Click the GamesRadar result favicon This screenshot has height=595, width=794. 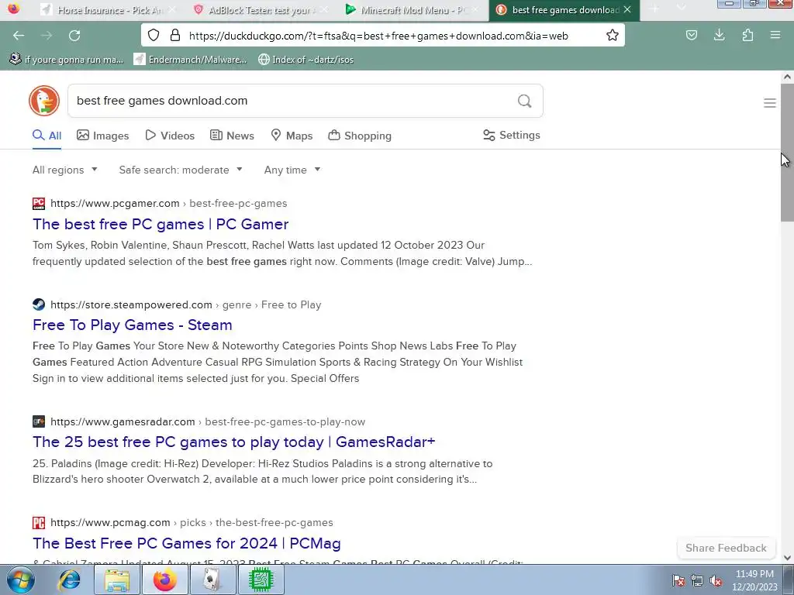coord(39,421)
